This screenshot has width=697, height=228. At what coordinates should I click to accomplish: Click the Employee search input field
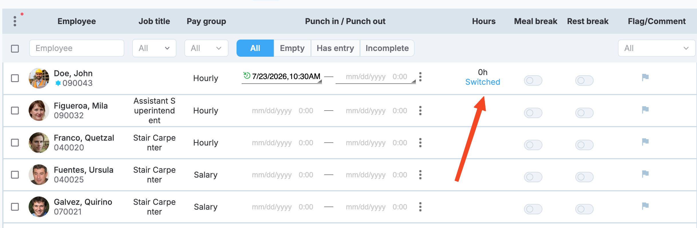pyautogui.click(x=77, y=48)
